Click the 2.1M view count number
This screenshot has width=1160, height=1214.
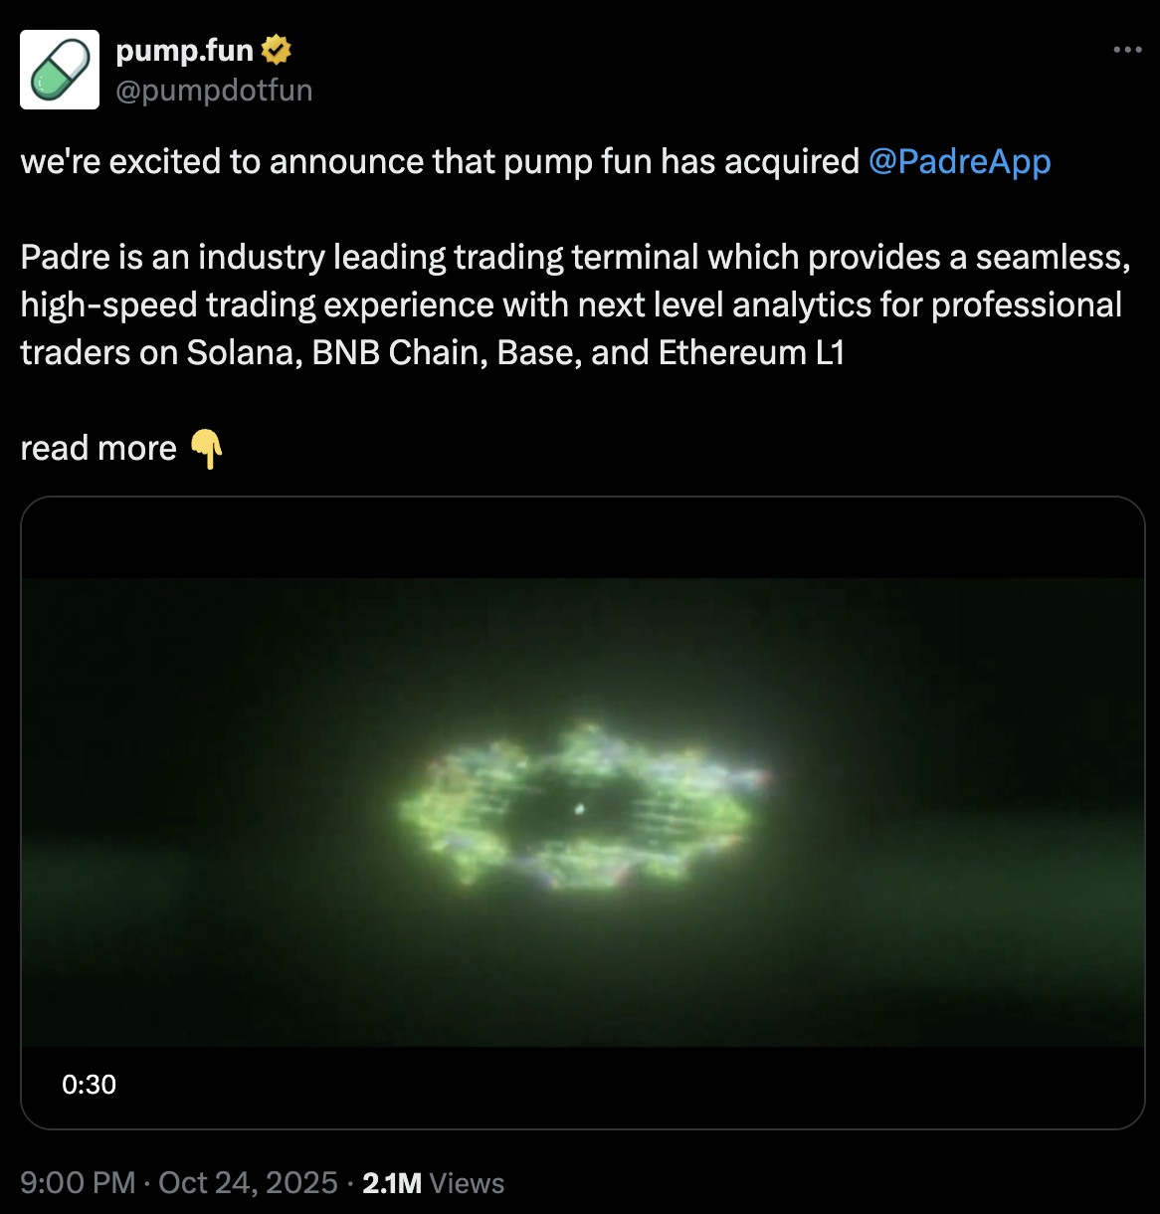[x=392, y=1182]
